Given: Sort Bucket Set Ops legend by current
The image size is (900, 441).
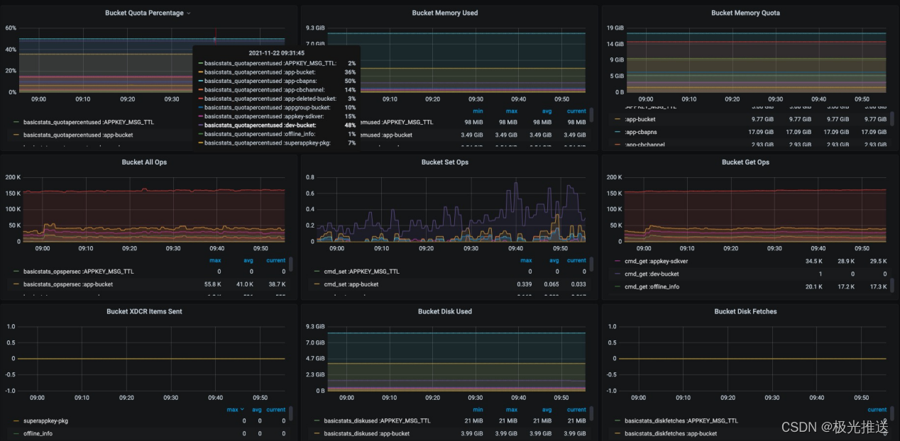Looking at the screenshot, I should pos(576,260).
